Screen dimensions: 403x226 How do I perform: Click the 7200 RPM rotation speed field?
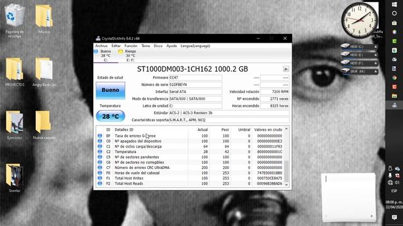click(275, 92)
